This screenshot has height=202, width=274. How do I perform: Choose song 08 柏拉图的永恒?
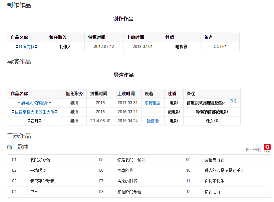[x=129, y=192]
